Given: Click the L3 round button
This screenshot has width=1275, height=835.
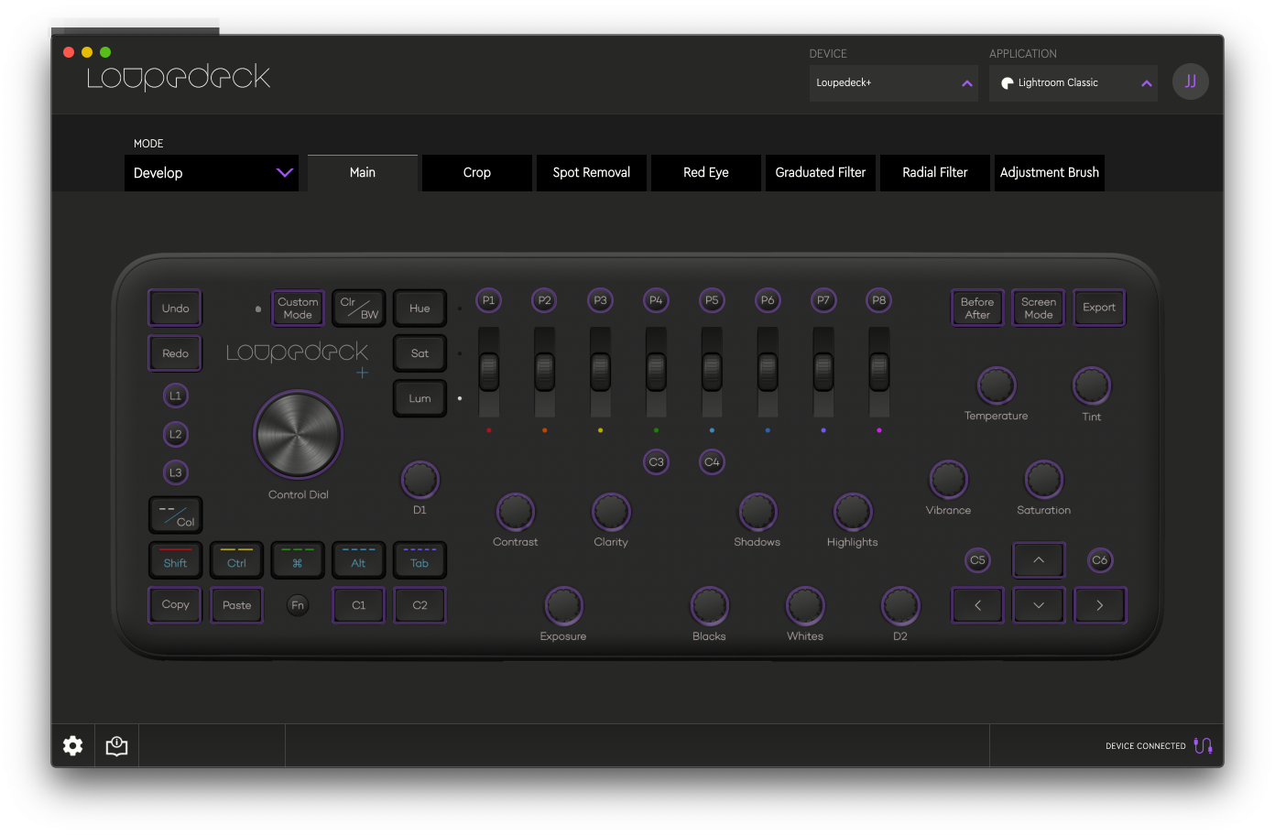Looking at the screenshot, I should coord(176,472).
